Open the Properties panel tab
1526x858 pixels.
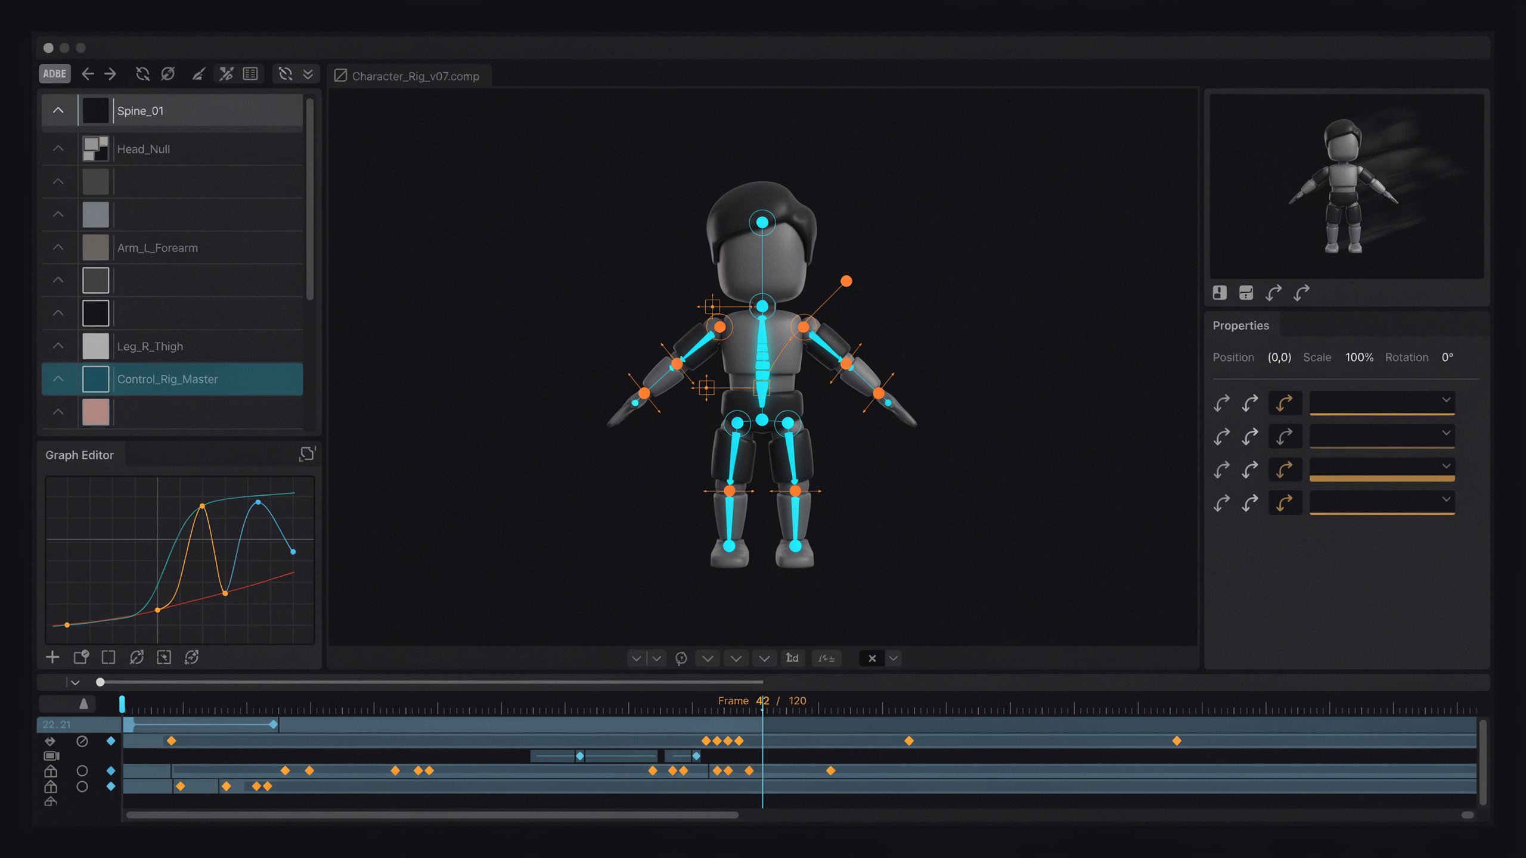click(1240, 326)
